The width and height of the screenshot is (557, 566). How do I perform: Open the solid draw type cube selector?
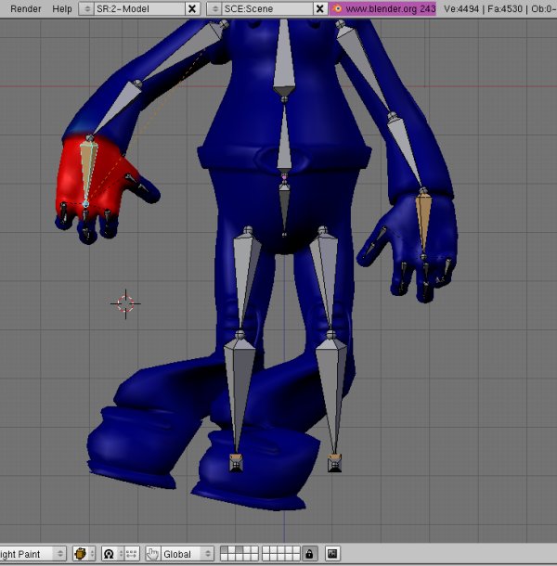point(84,554)
